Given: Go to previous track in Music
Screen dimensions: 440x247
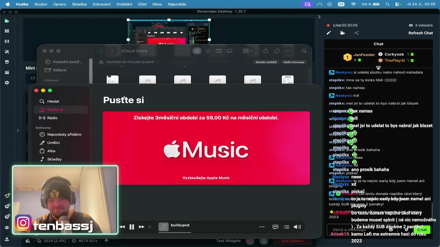Looking at the screenshot, I should point(122,227).
